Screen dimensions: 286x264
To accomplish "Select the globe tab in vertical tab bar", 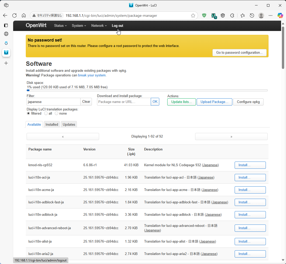I will 6,34.
